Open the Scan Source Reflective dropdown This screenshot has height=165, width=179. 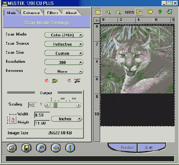pyautogui.click(x=64, y=44)
